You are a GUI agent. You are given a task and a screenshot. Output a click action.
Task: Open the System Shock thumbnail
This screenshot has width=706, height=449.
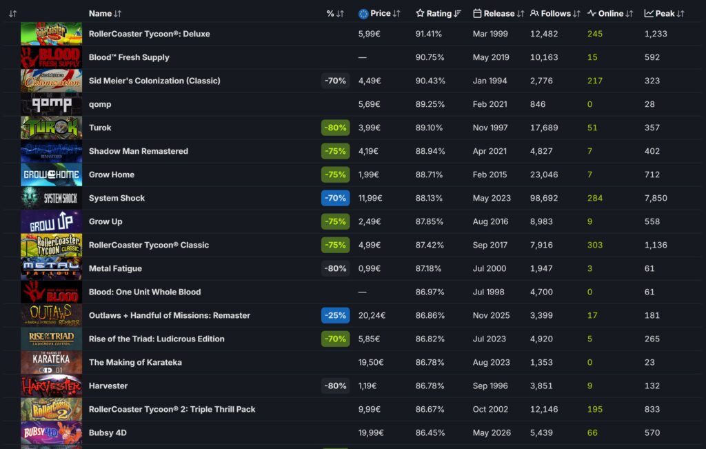(51, 198)
